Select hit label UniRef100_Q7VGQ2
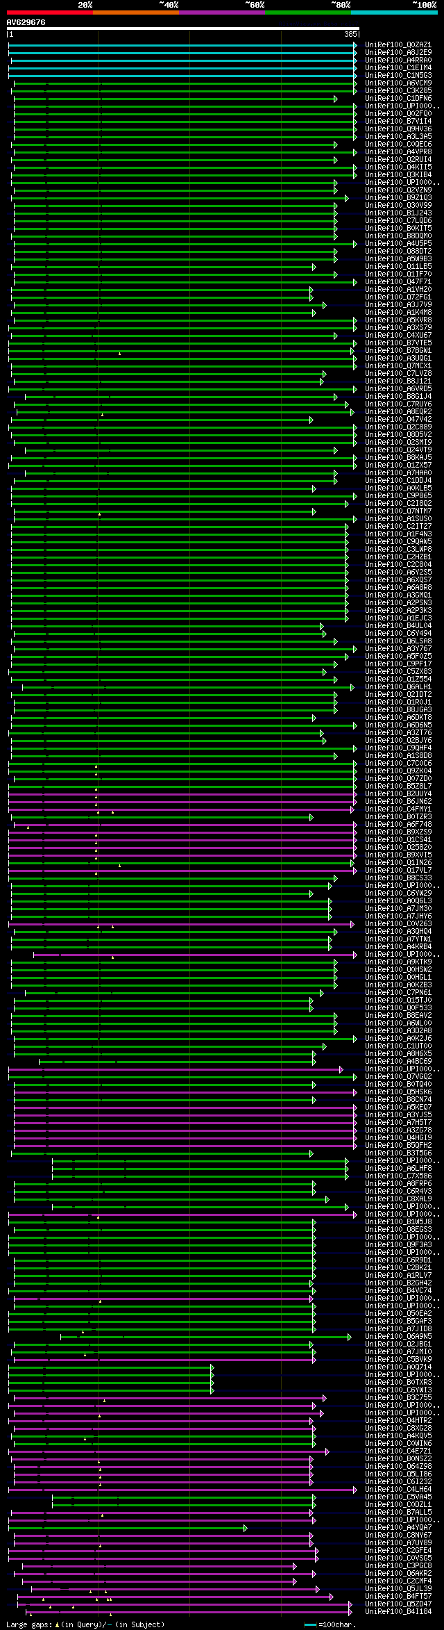Image resolution: width=444 pixels, height=1630 pixels. tap(398, 1076)
